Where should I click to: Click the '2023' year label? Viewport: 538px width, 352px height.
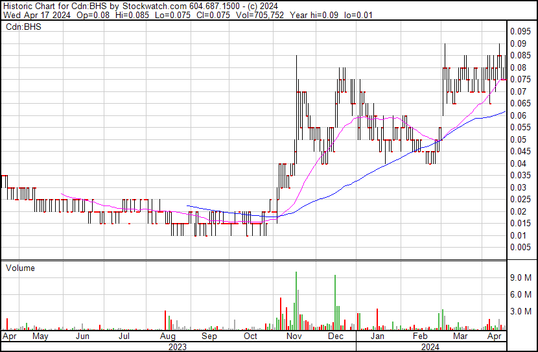(178, 347)
